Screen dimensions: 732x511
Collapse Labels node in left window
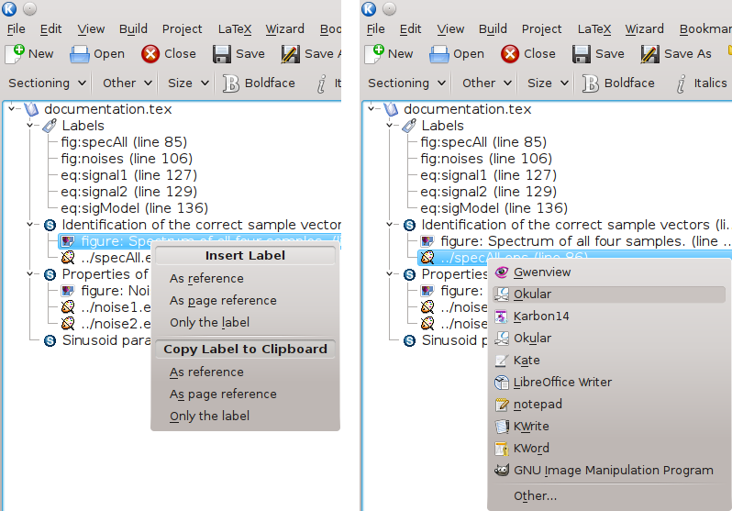[30, 125]
